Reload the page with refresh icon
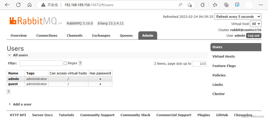This screenshot has height=120, width=268. [18, 5]
